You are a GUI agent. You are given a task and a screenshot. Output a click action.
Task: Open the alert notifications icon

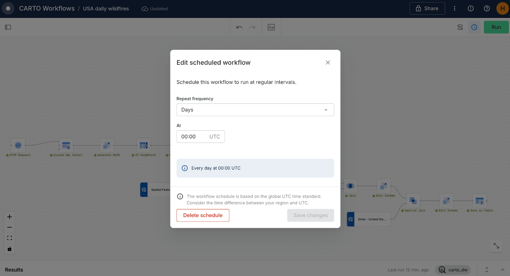(470, 9)
